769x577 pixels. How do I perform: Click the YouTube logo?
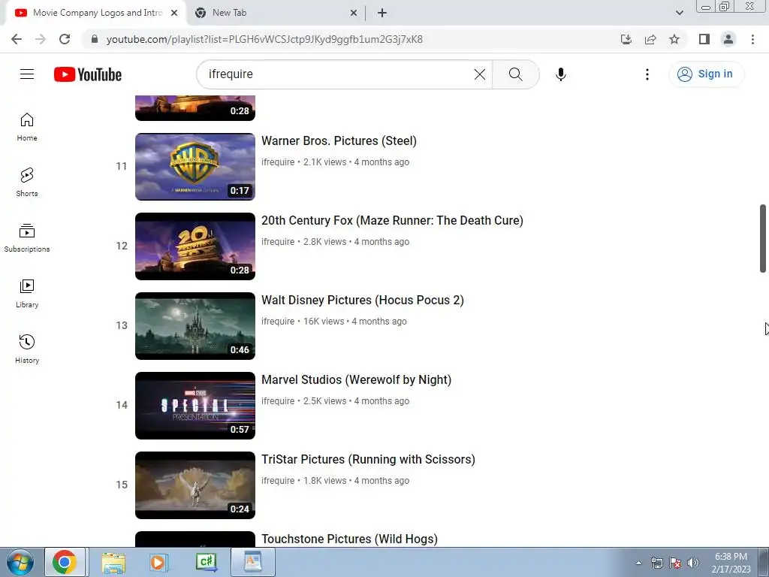tap(88, 74)
